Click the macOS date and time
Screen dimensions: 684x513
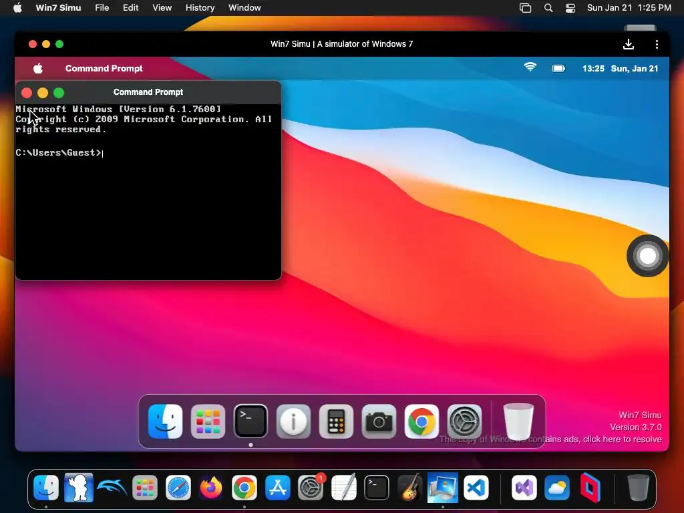coord(629,7)
